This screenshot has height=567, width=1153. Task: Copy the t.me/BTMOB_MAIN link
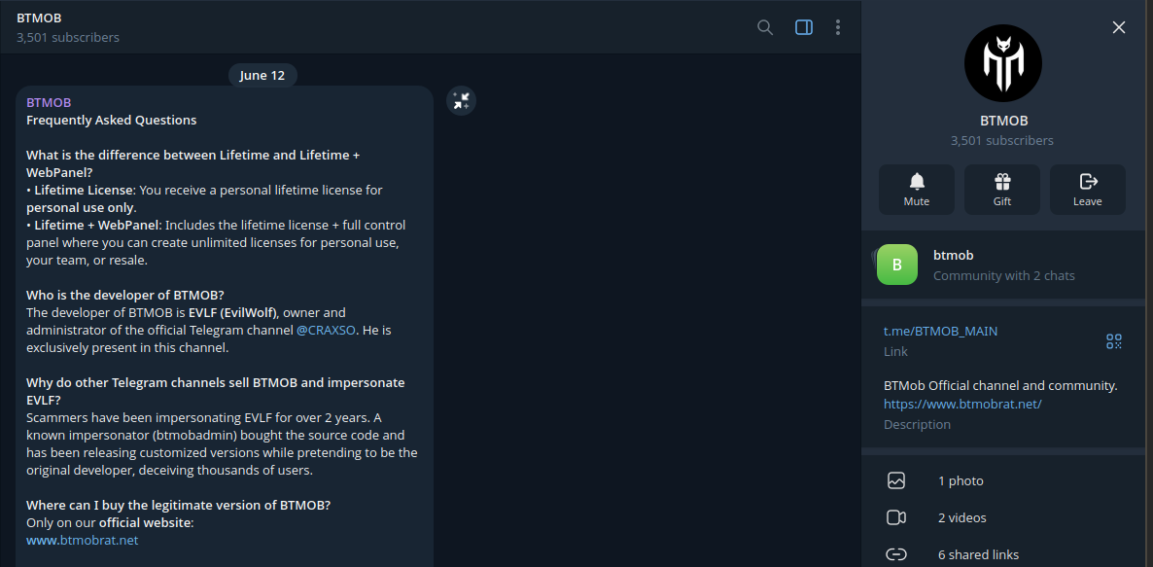(940, 331)
